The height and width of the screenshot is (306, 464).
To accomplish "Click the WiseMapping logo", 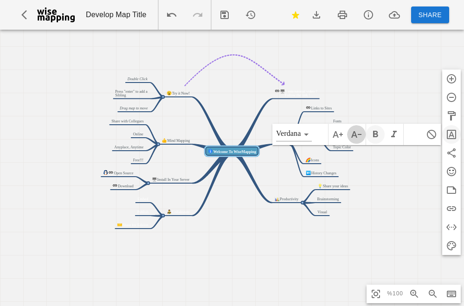I will (56, 15).
